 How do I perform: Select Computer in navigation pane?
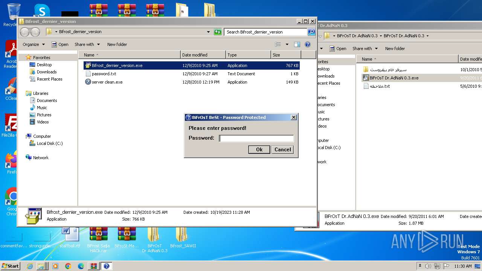point(42,136)
